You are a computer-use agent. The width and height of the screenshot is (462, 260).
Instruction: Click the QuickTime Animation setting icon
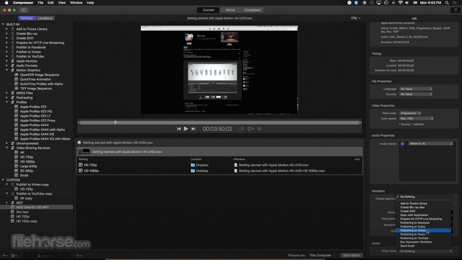pyautogui.click(x=16, y=79)
